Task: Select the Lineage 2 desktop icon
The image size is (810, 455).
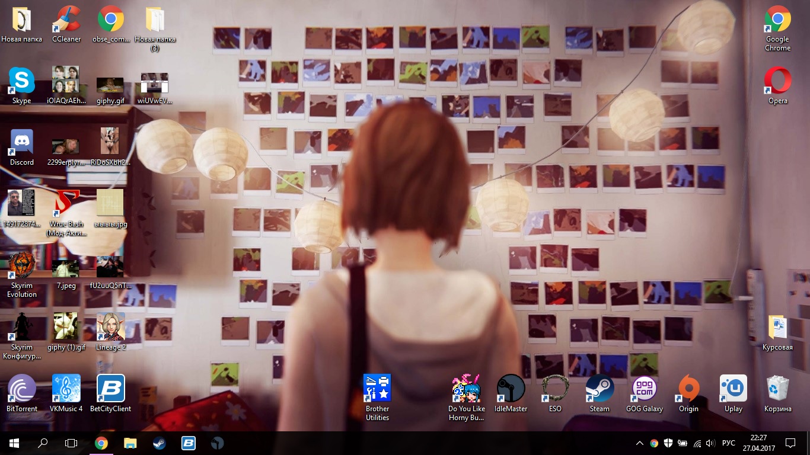Action: pos(111,332)
